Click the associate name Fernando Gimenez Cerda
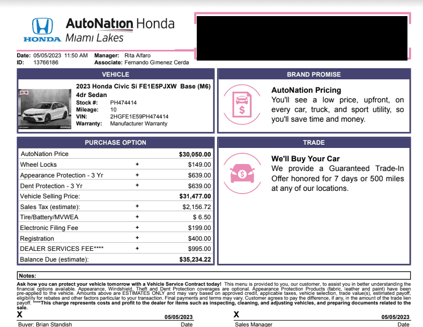423x327 pixels. pyautogui.click(x=157, y=62)
